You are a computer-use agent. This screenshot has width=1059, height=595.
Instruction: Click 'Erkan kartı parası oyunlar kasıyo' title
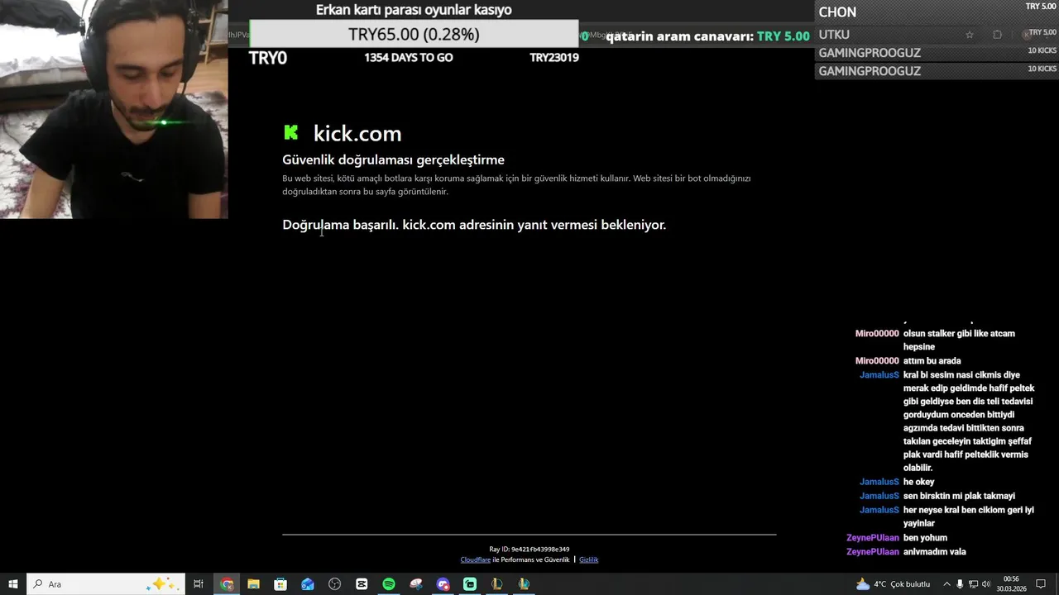click(414, 10)
